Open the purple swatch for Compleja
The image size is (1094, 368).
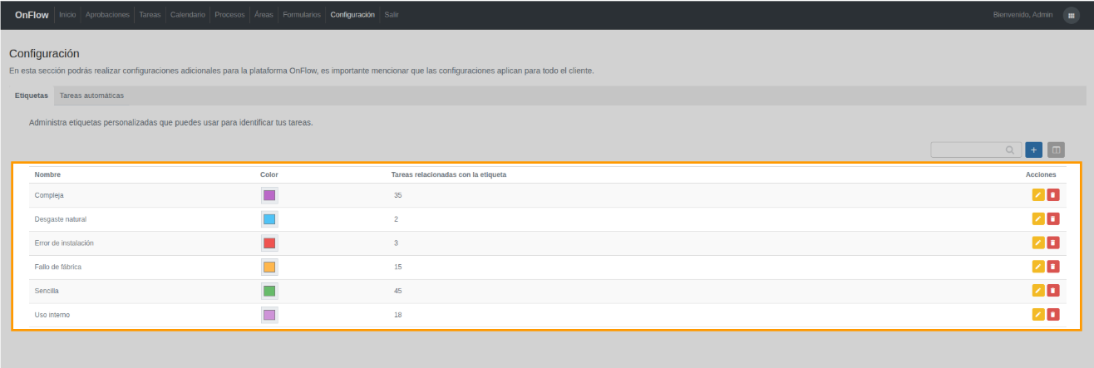click(269, 195)
